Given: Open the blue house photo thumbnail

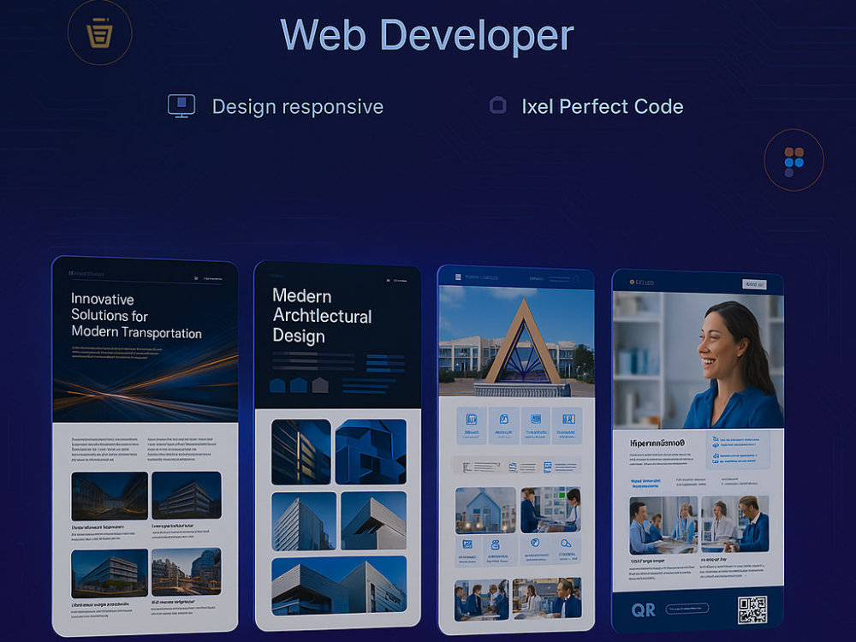Looking at the screenshot, I should pyautogui.click(x=485, y=510).
